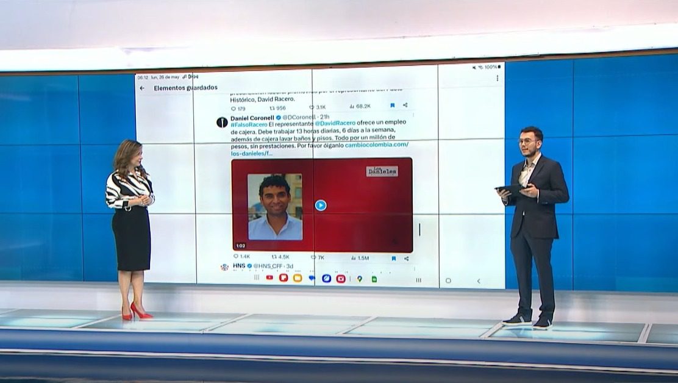The width and height of the screenshot is (678, 383).
Task: Share the Daniel Coronell tweet
Action: (x=407, y=259)
